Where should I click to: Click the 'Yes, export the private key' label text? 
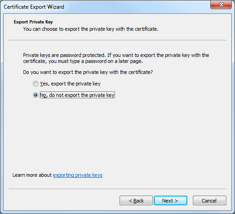(x=70, y=84)
